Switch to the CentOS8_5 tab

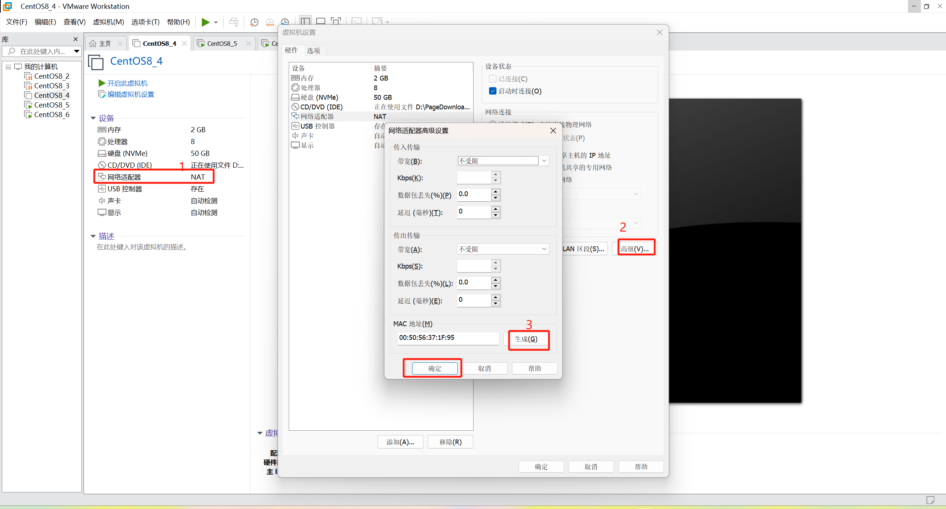click(x=222, y=43)
